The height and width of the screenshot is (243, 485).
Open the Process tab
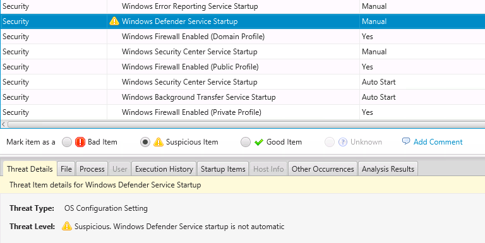92,169
